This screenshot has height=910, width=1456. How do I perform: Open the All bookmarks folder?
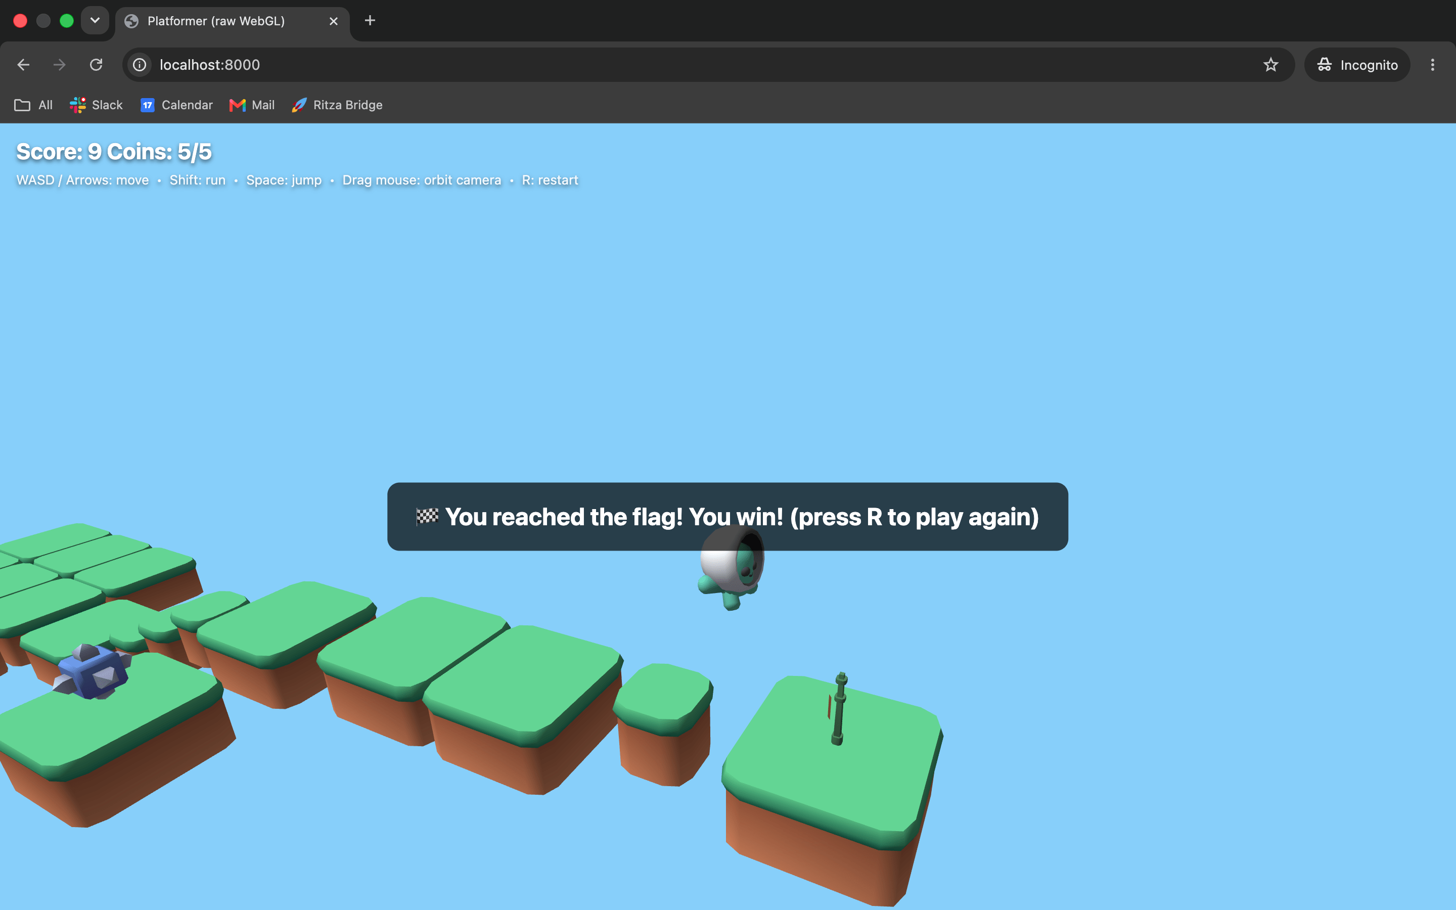tap(34, 105)
